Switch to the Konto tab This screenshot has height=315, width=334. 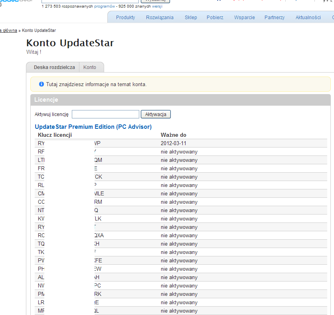90,67
